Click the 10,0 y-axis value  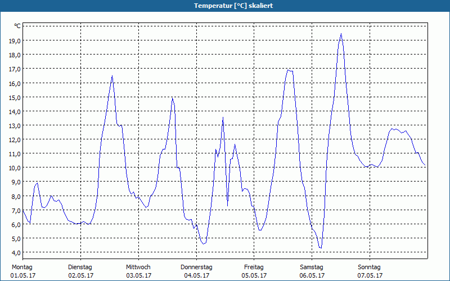tap(15, 167)
